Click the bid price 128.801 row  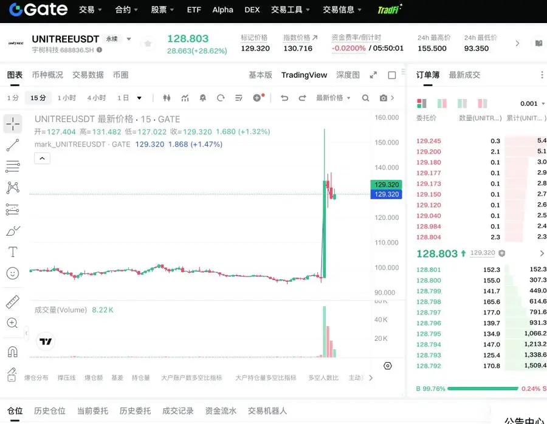click(x=481, y=270)
